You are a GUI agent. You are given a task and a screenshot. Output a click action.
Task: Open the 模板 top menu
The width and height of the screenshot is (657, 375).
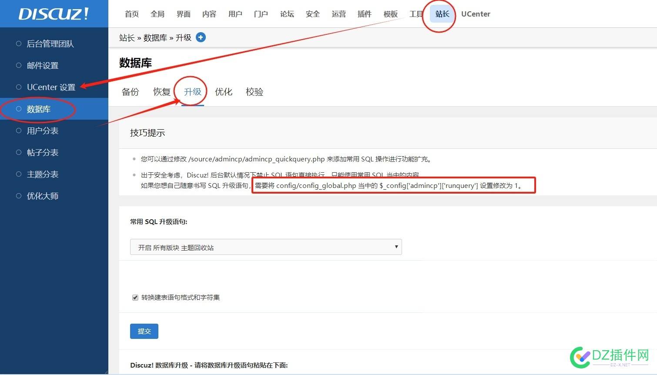pos(391,14)
